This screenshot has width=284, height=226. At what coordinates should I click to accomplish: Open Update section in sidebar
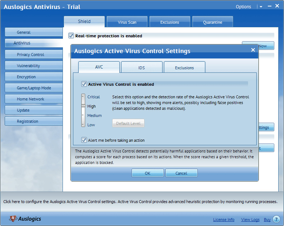[x=34, y=110]
